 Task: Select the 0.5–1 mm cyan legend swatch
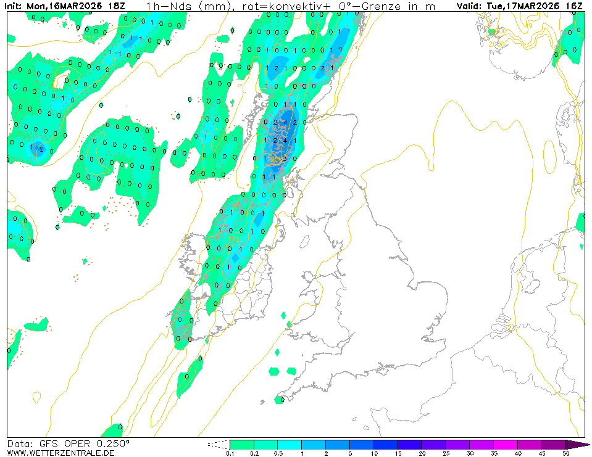[290, 444]
